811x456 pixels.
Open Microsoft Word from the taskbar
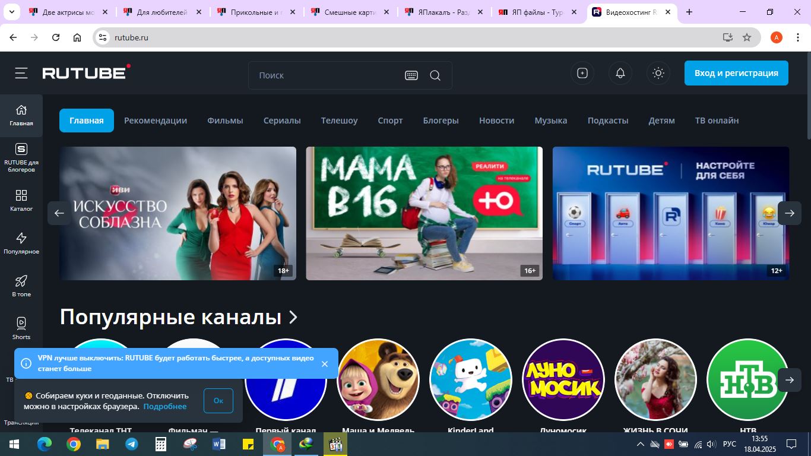click(218, 444)
